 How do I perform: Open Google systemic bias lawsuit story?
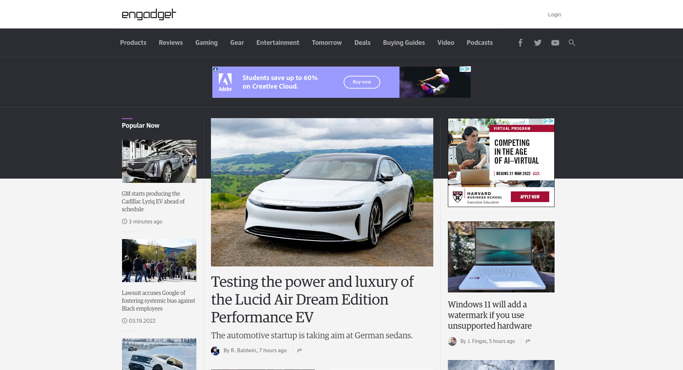[x=158, y=301]
